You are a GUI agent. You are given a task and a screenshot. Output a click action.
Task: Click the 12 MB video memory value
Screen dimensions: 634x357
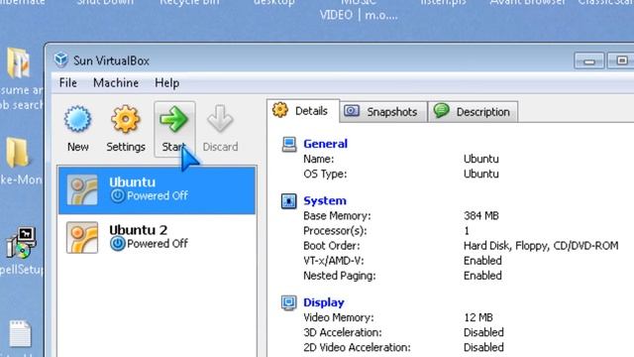click(x=478, y=317)
